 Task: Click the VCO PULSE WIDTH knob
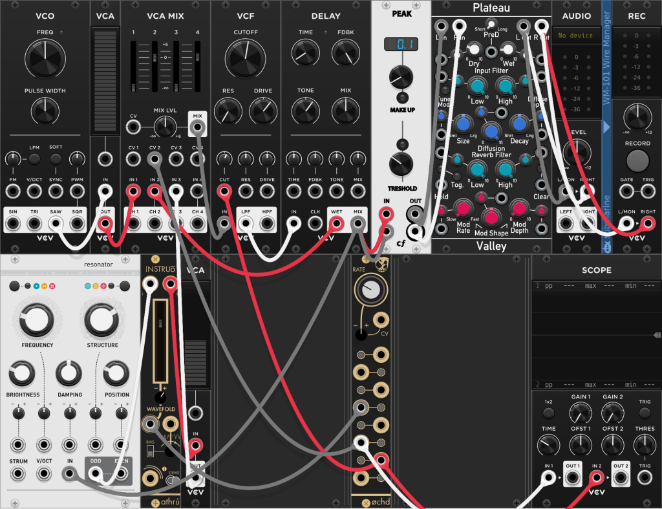(45, 111)
